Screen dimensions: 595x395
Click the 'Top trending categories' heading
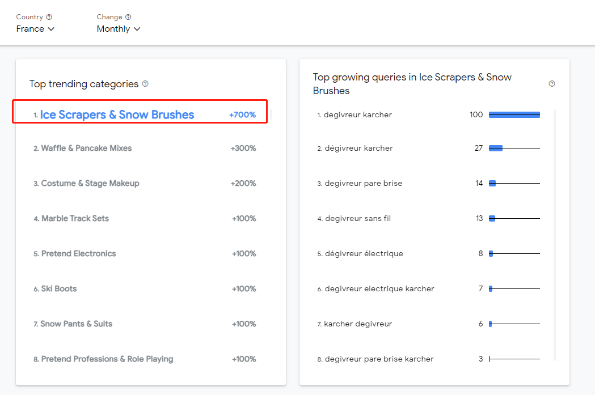(x=84, y=84)
